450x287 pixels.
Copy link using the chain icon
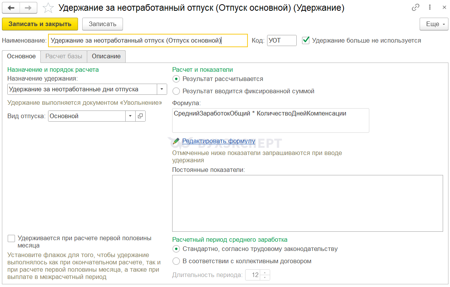pos(416,8)
